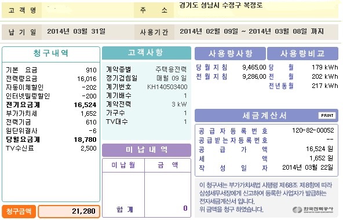Click the 21,280 billing amount field

[69, 211]
